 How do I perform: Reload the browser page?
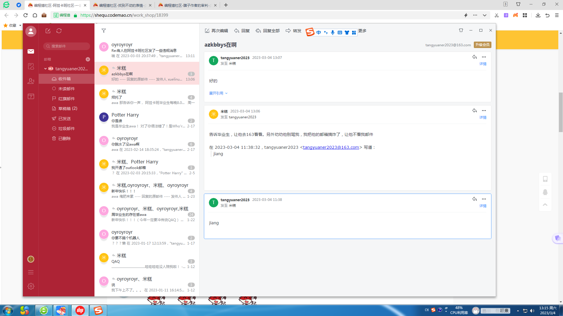[x=26, y=15]
